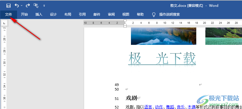Follow the 木偶 hyperlink
This screenshot has width=242, height=109.
(x=192, y=107)
